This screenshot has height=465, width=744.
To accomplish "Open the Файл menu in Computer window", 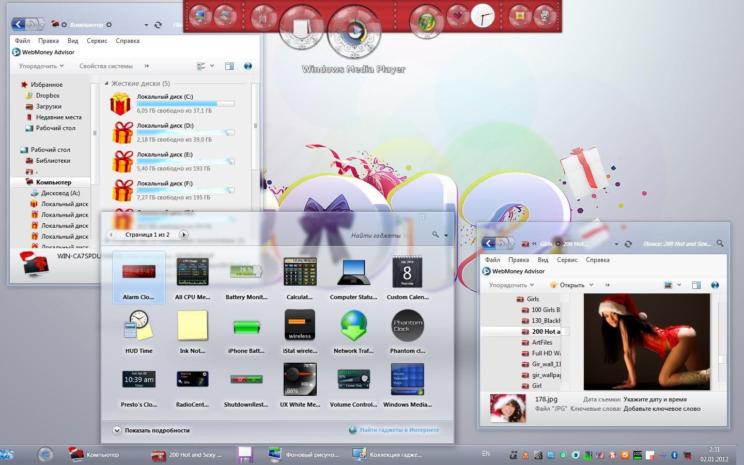I will pyautogui.click(x=22, y=41).
